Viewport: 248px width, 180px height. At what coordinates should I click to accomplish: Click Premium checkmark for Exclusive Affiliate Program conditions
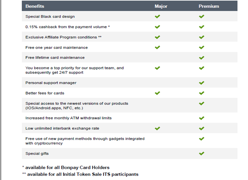point(201,37)
